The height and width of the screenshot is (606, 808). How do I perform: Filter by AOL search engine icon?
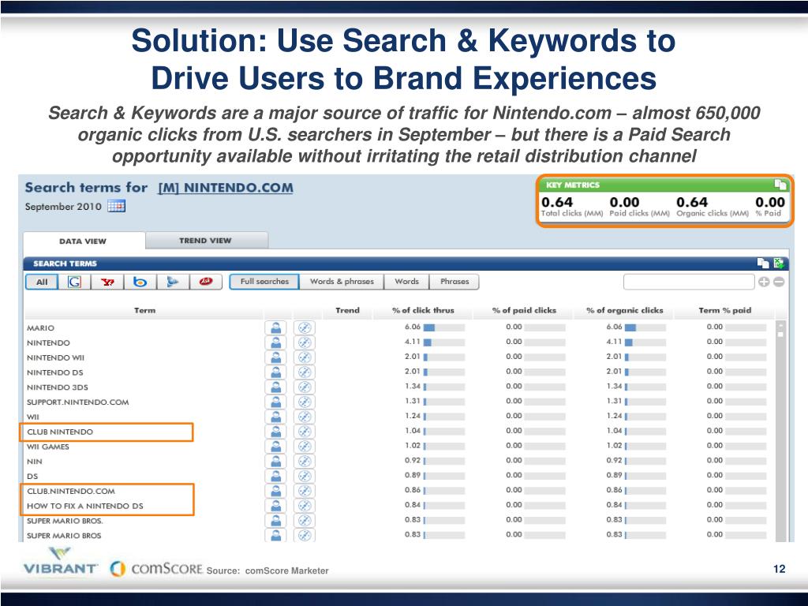pyautogui.click(x=173, y=282)
